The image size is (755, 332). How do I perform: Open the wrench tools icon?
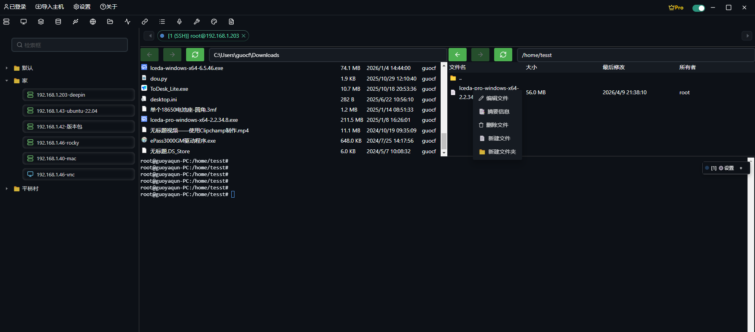point(197,22)
